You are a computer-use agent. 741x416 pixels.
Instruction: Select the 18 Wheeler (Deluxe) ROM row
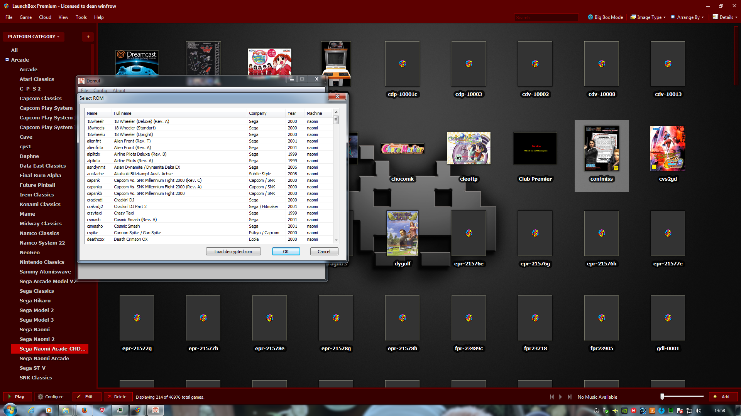point(208,121)
